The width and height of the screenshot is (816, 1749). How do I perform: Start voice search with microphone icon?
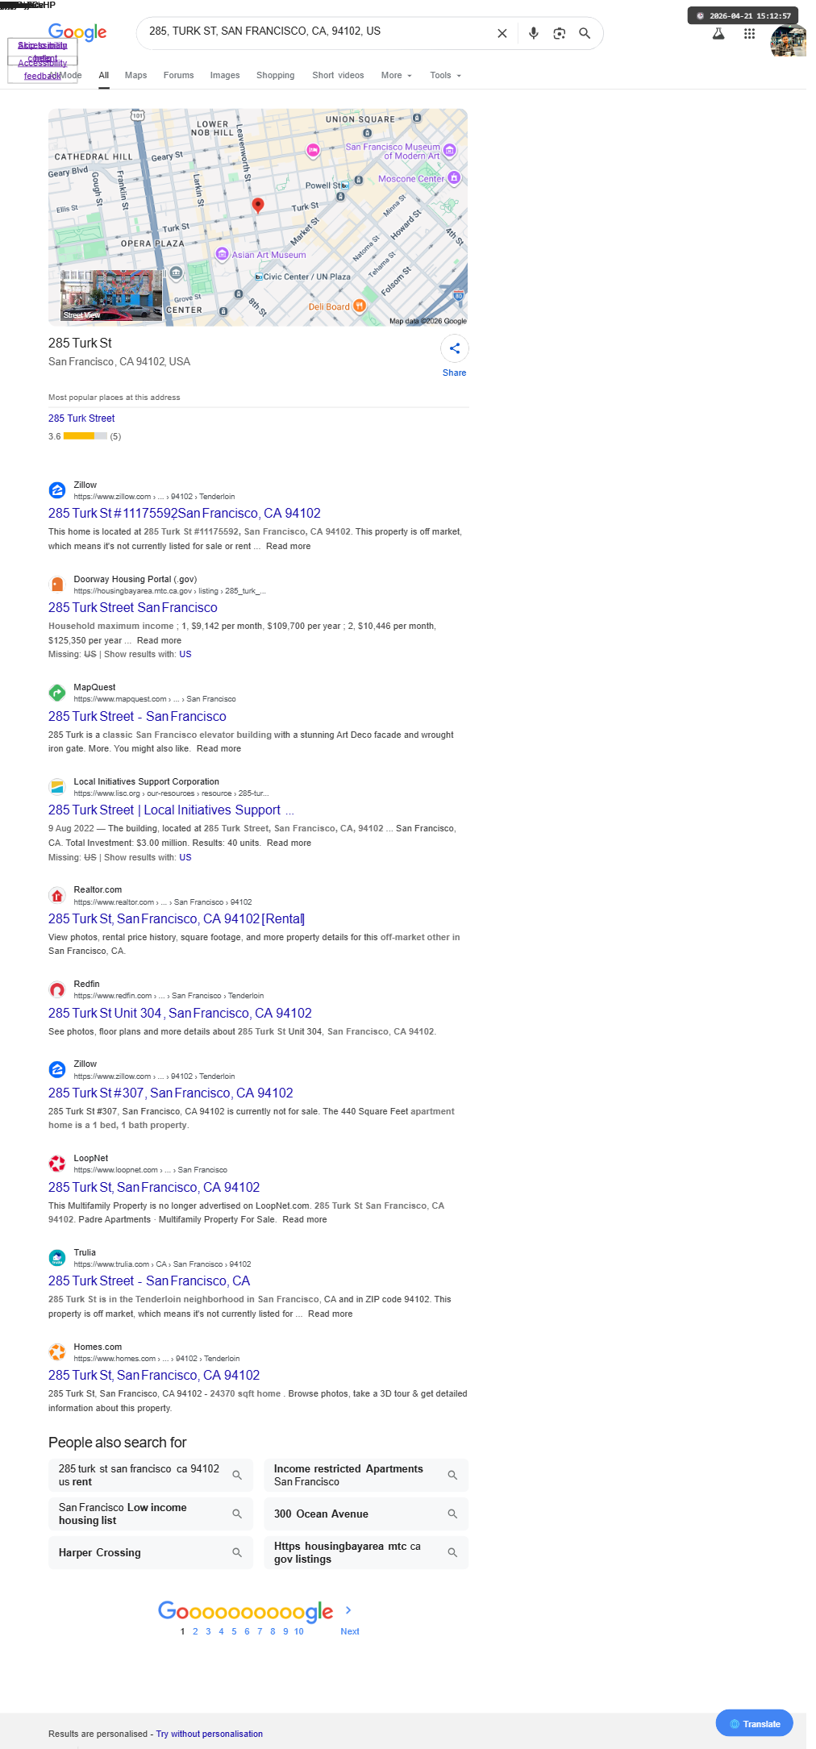(533, 33)
